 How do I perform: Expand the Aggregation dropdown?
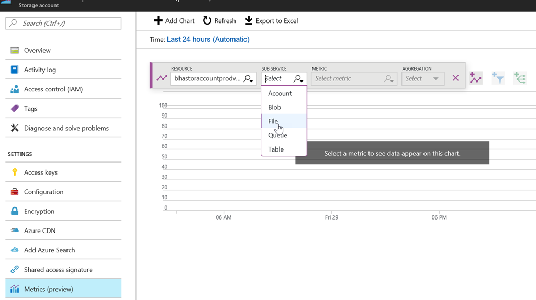point(423,78)
